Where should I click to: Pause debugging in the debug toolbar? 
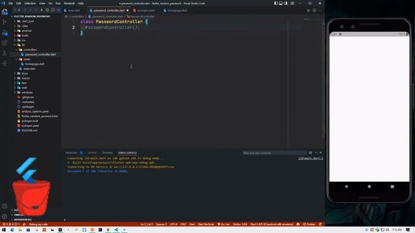19,10
